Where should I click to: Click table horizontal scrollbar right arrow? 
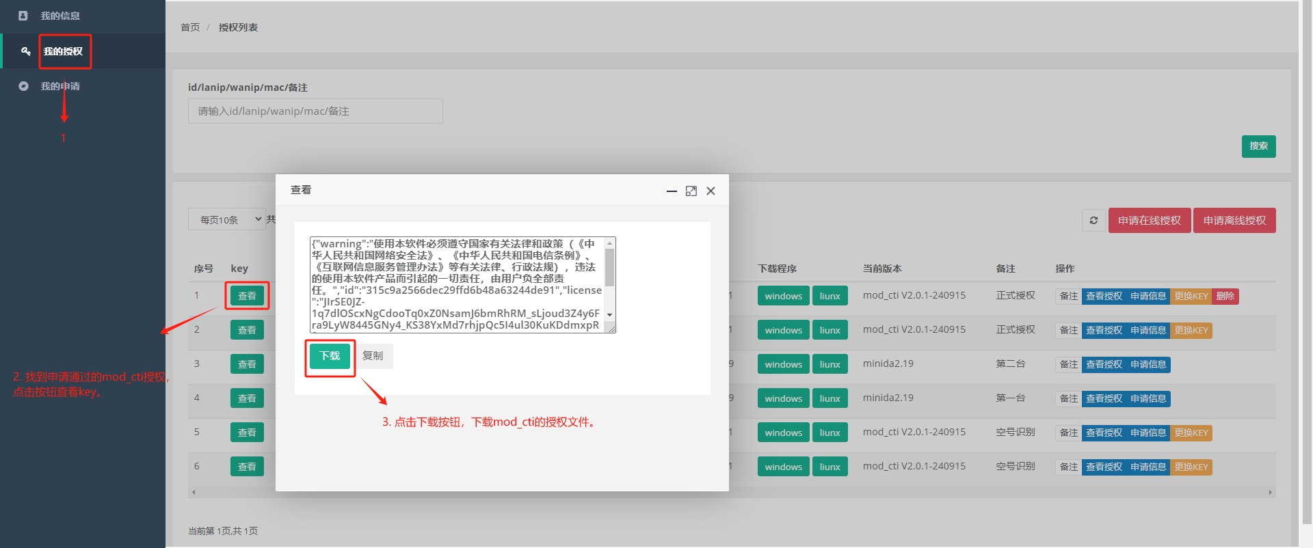[x=1271, y=492]
